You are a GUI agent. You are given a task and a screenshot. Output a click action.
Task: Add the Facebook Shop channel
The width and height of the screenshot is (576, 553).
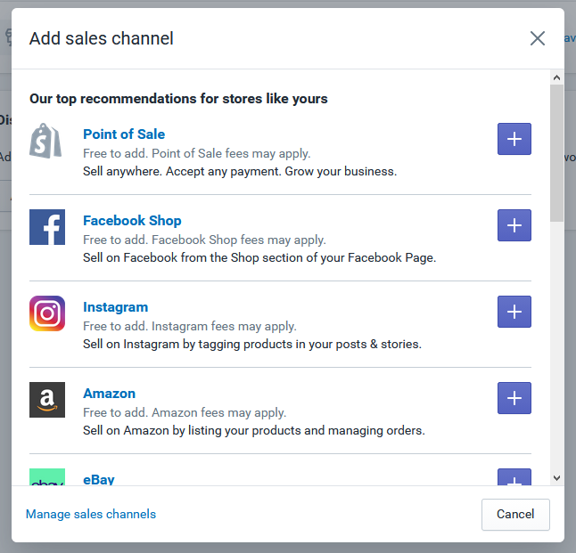pos(514,225)
